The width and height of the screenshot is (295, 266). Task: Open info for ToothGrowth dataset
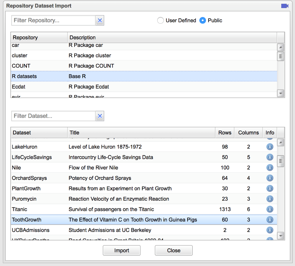[270, 220]
